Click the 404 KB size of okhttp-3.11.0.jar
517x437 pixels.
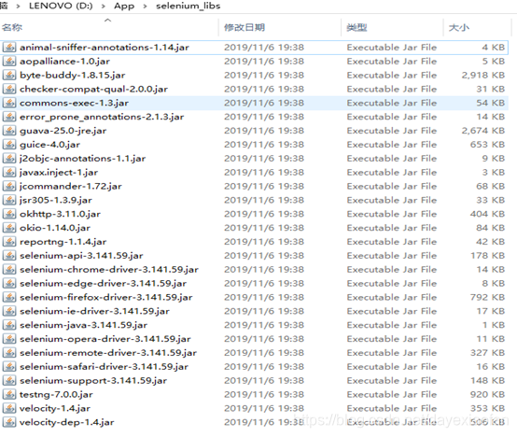click(487, 214)
